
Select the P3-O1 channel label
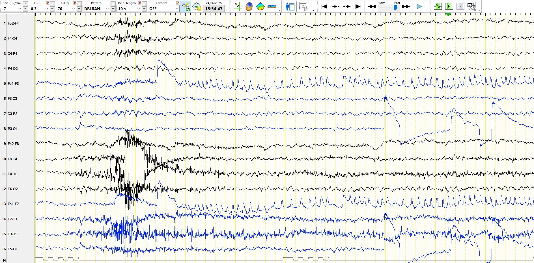[12, 129]
